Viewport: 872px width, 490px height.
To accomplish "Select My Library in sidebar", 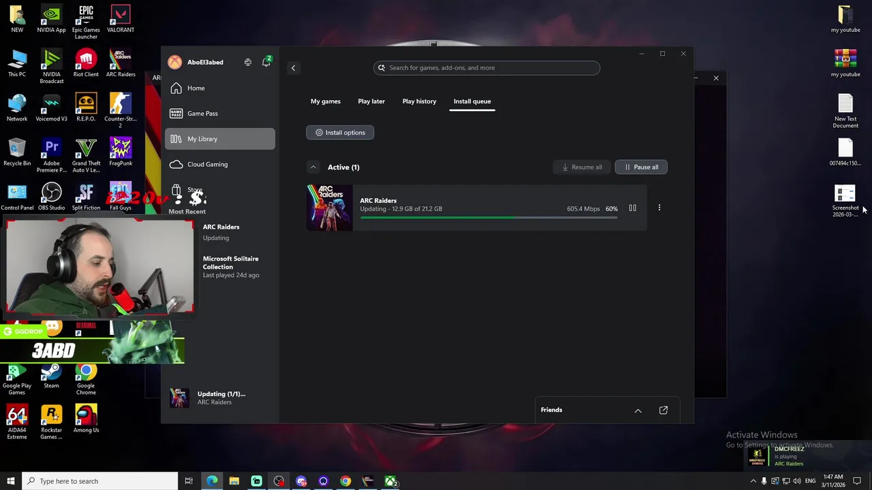I will coord(219,139).
